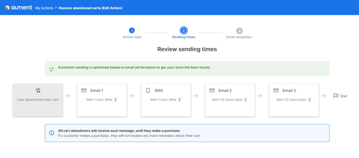Viewport: 359px width, 158px height.
Task: Click the Aument logo in header
Action: [18, 8]
